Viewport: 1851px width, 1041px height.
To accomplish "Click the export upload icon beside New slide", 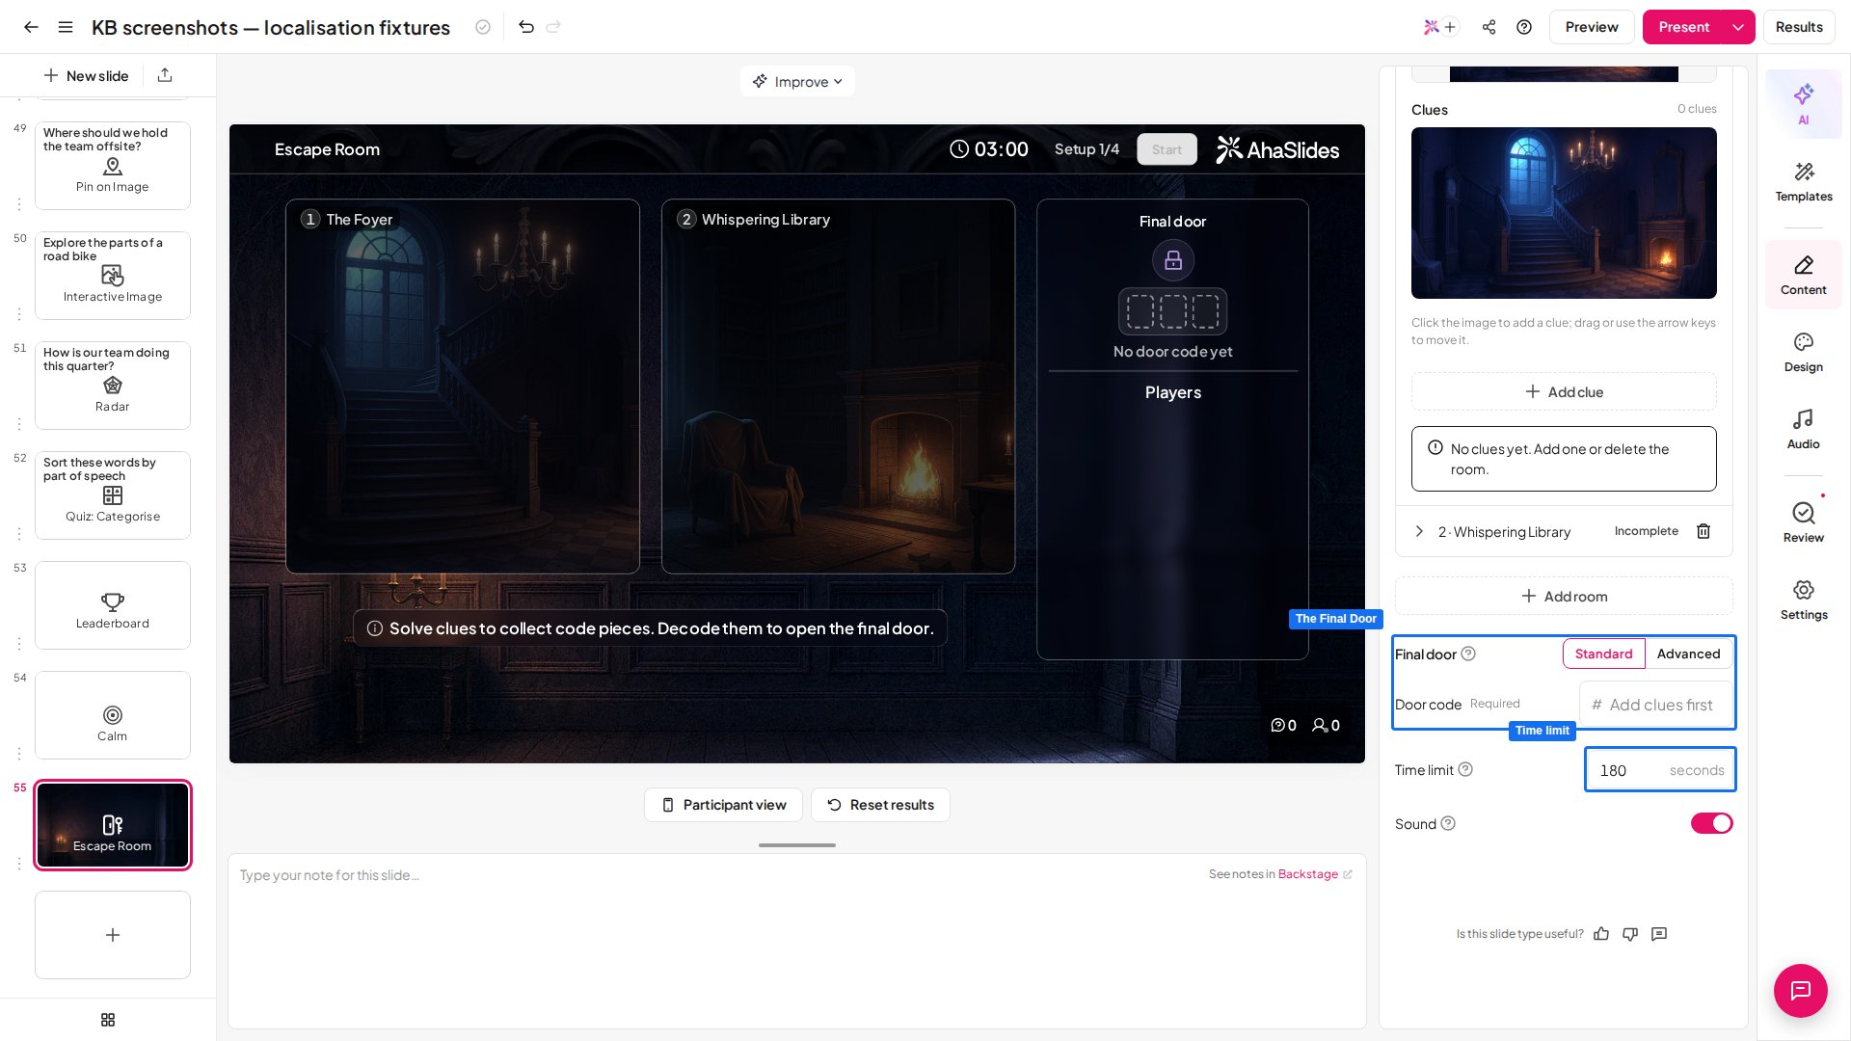I will 165,75.
